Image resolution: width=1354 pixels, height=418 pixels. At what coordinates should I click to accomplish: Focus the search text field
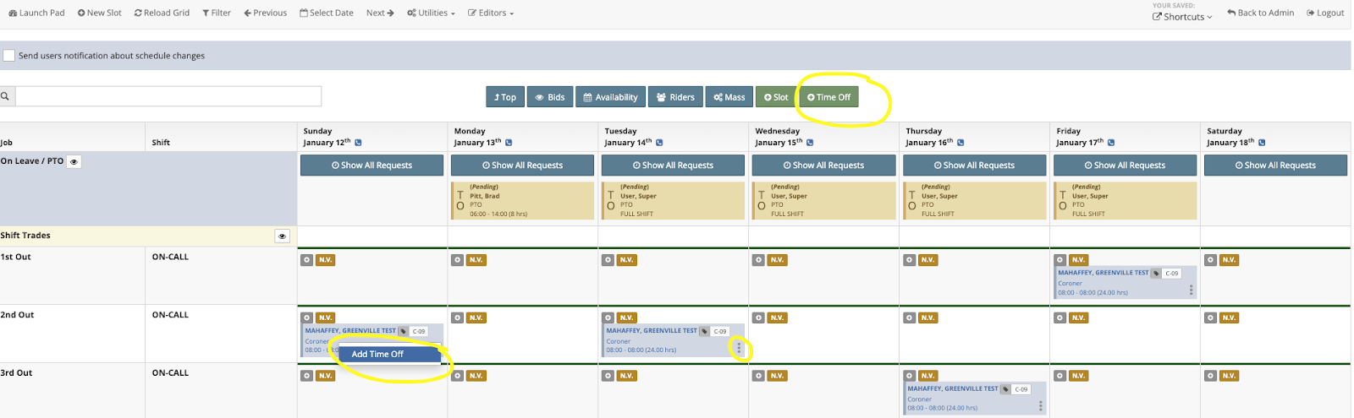168,96
